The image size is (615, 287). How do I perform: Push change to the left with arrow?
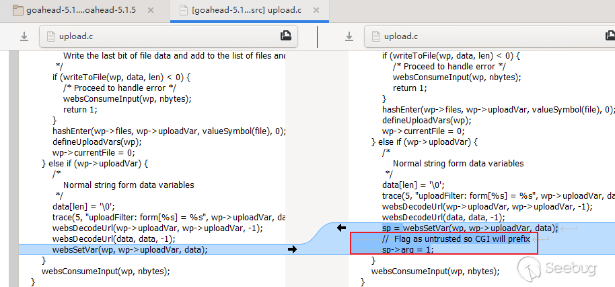coord(342,228)
